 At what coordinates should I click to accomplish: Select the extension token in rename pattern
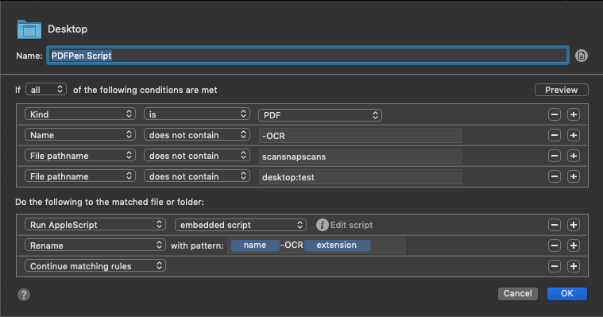[337, 245]
